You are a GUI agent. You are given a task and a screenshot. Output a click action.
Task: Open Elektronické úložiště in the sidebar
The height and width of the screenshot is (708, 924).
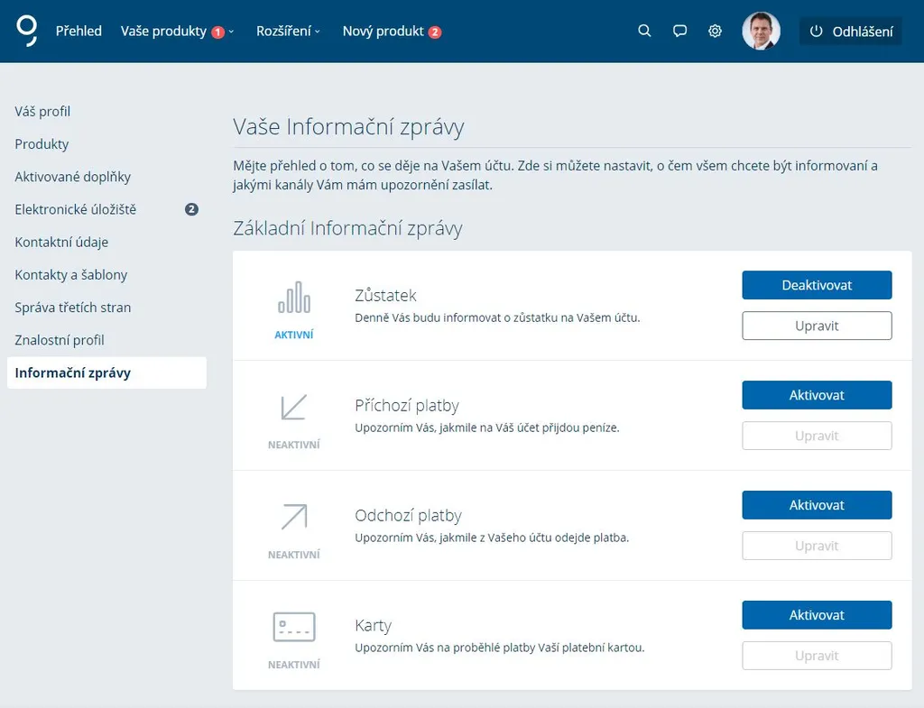coord(76,209)
